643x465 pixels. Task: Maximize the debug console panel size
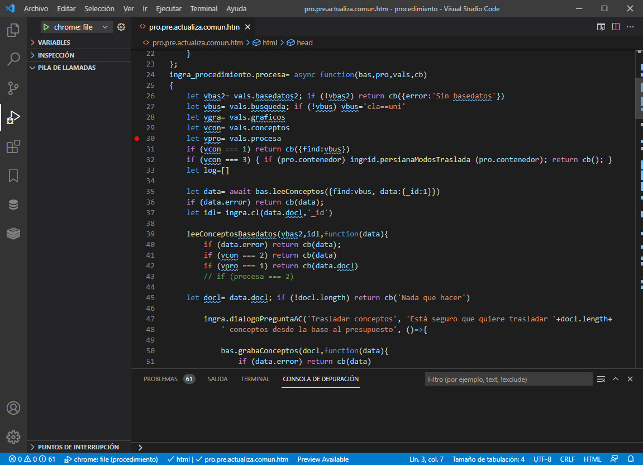point(616,379)
